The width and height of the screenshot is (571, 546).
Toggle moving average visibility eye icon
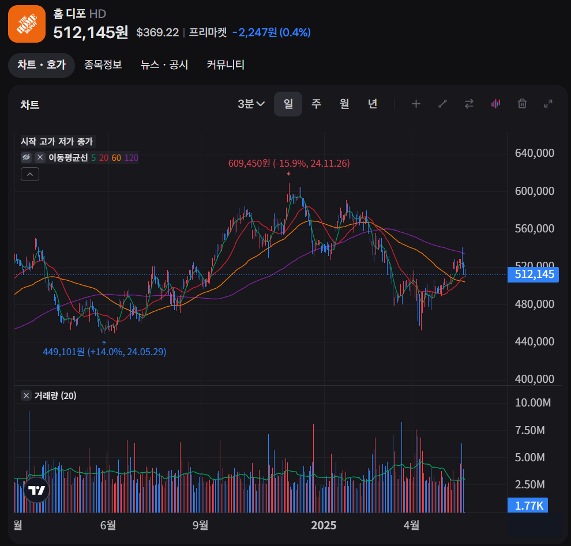(26, 157)
